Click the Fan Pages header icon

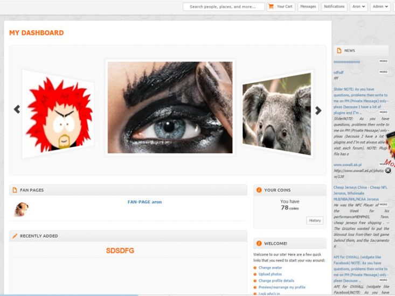15,190
